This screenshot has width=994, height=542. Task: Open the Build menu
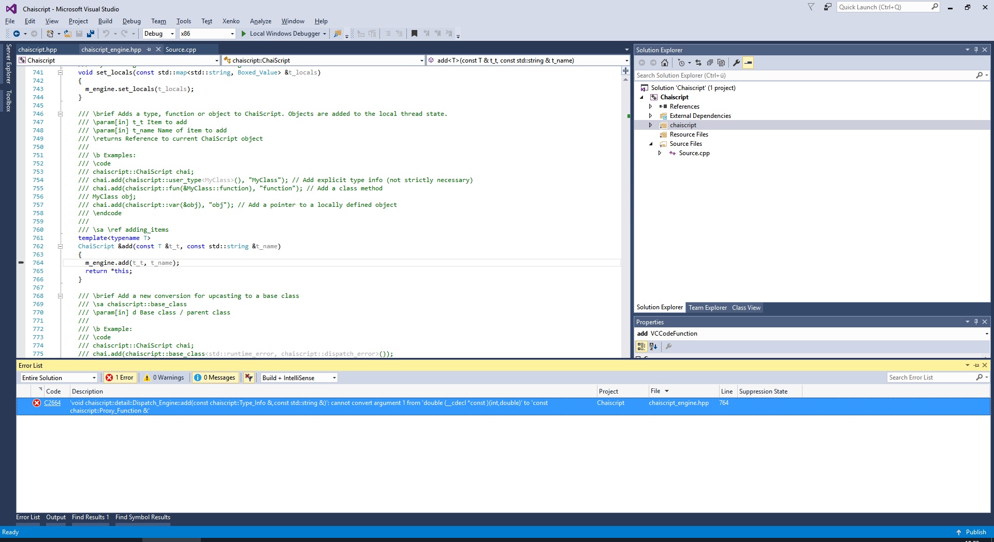click(105, 21)
